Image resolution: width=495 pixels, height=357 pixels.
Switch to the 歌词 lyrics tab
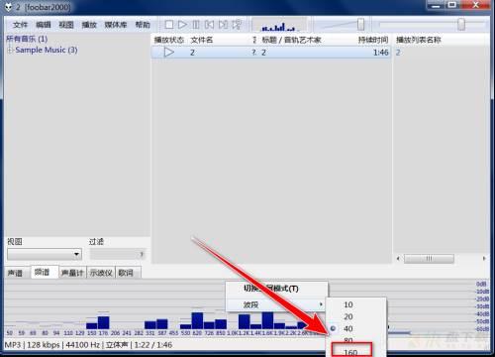coord(126,273)
